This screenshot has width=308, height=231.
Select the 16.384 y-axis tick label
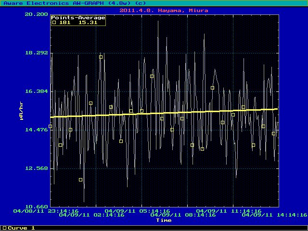(36, 91)
